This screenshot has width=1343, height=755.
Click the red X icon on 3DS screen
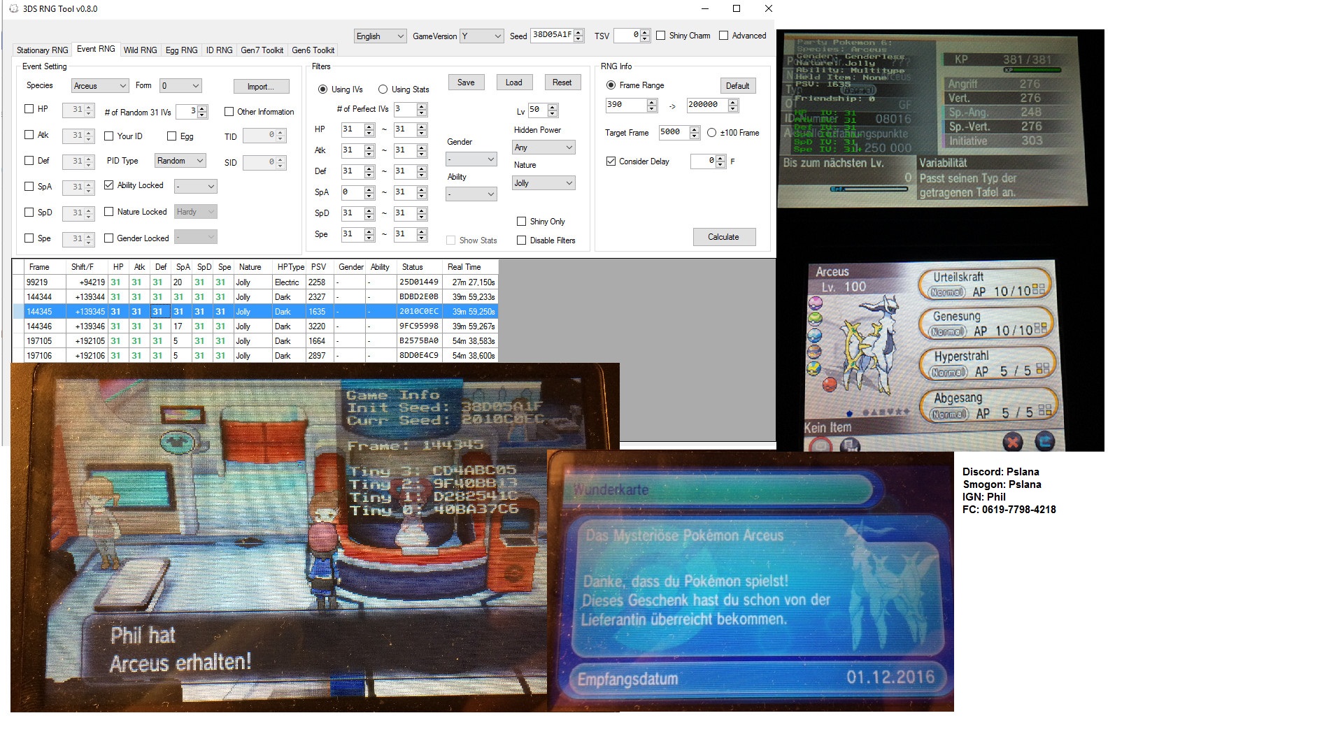[x=1012, y=442]
